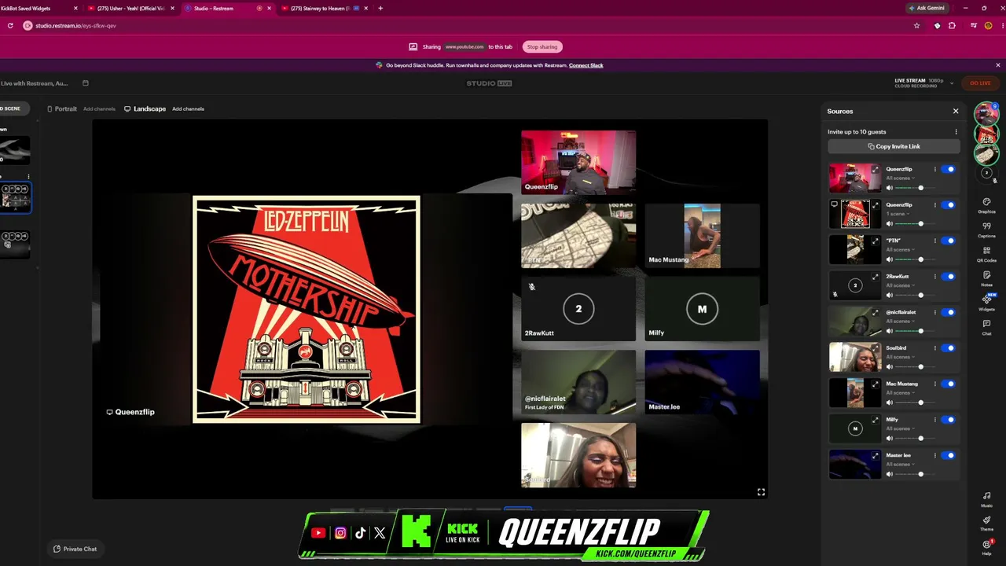Select the Landscape layout tab

145,108
